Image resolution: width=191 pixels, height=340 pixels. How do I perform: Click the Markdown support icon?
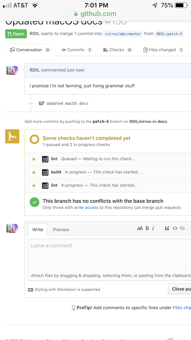click(x=31, y=289)
